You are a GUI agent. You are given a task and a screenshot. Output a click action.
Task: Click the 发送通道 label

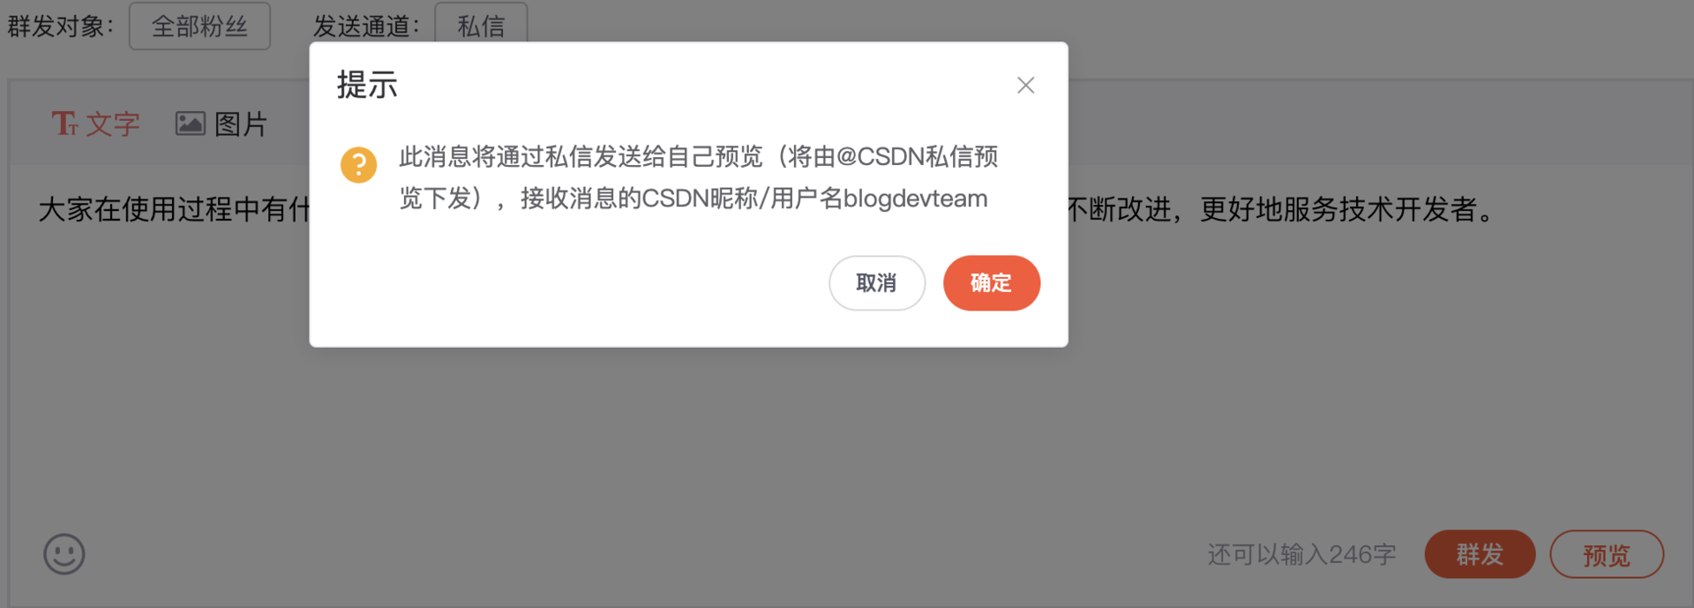[x=365, y=26]
